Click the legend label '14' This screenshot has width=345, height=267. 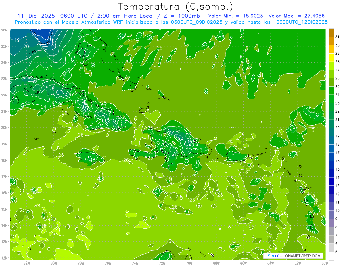[x=337, y=177]
